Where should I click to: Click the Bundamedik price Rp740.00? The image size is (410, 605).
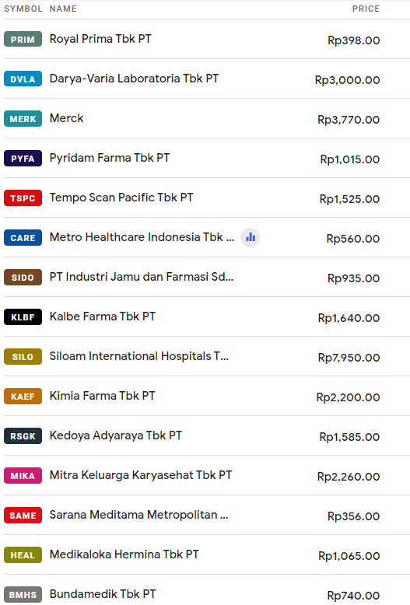[x=353, y=596]
